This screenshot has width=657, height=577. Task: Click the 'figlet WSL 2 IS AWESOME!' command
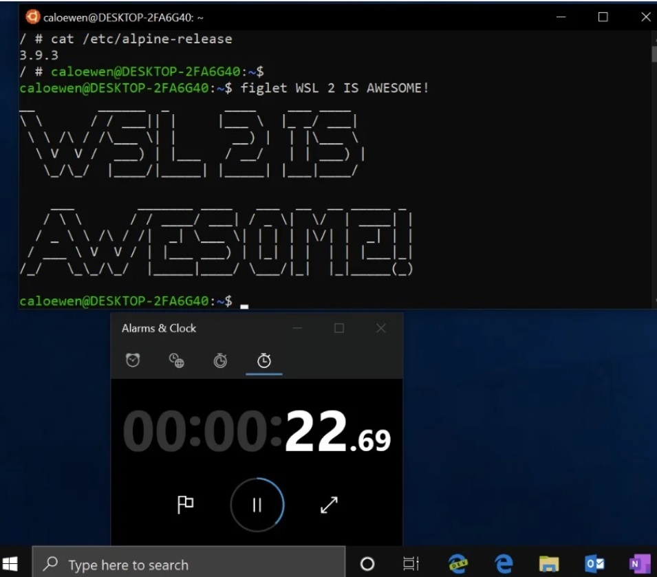(x=335, y=88)
